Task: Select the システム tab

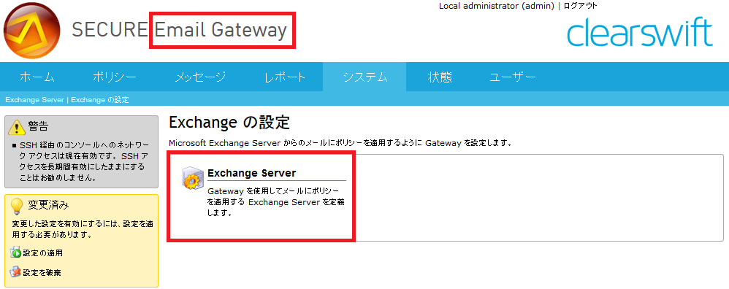Action: coord(365,77)
